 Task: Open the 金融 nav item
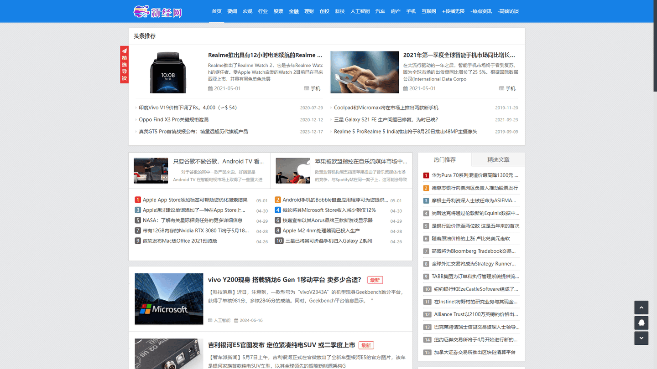click(x=294, y=11)
